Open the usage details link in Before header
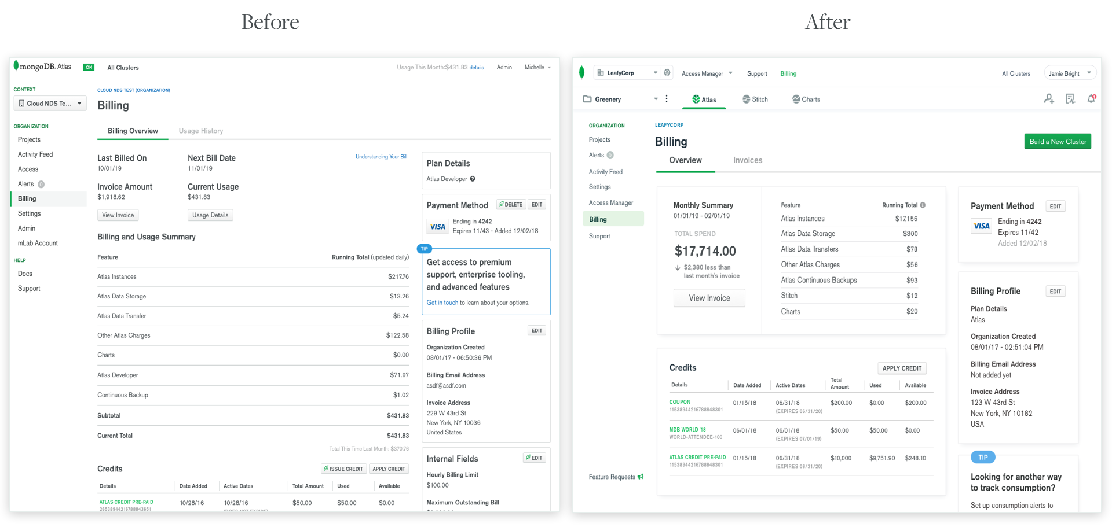1112x531 pixels. [477, 68]
